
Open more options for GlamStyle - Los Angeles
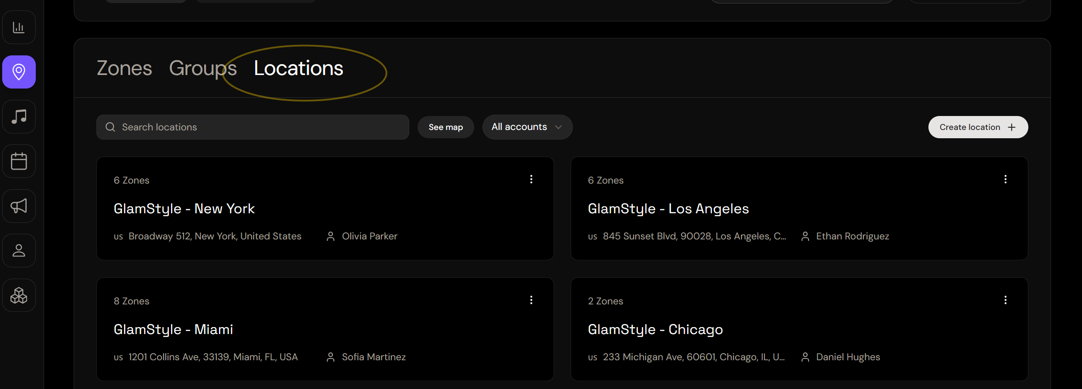[x=1005, y=179]
